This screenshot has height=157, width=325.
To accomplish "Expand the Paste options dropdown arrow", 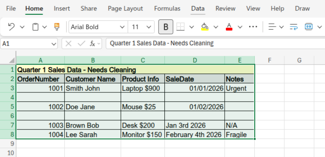I will (44, 27).
